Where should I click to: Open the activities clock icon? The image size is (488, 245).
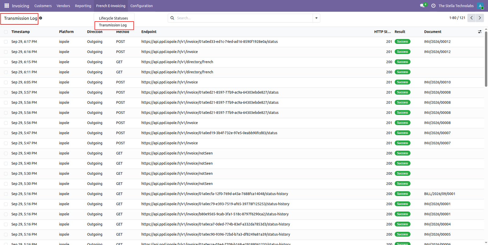(x=433, y=6)
